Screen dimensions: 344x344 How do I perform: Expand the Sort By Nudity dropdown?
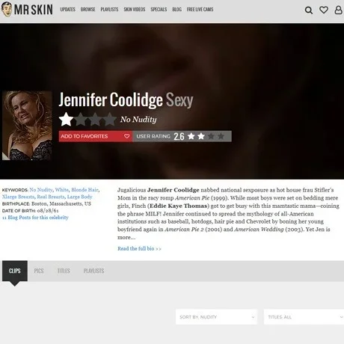pos(216,317)
